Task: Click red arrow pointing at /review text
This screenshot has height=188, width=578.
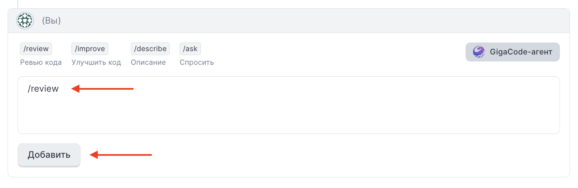Action: pos(102,89)
